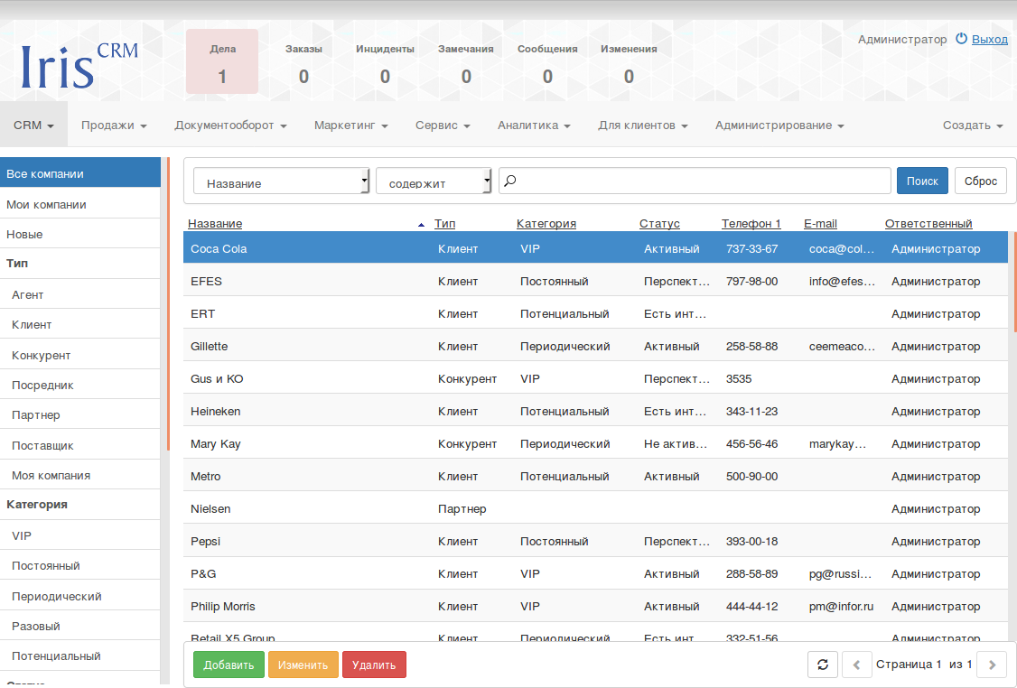The height and width of the screenshot is (688, 1017).
Task: Sort by E-mail column header
Action: pos(820,223)
